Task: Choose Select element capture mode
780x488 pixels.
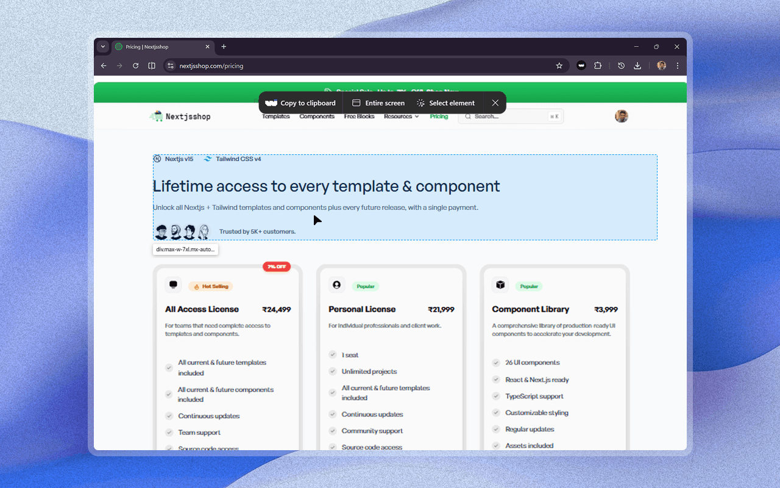Action: (x=445, y=103)
